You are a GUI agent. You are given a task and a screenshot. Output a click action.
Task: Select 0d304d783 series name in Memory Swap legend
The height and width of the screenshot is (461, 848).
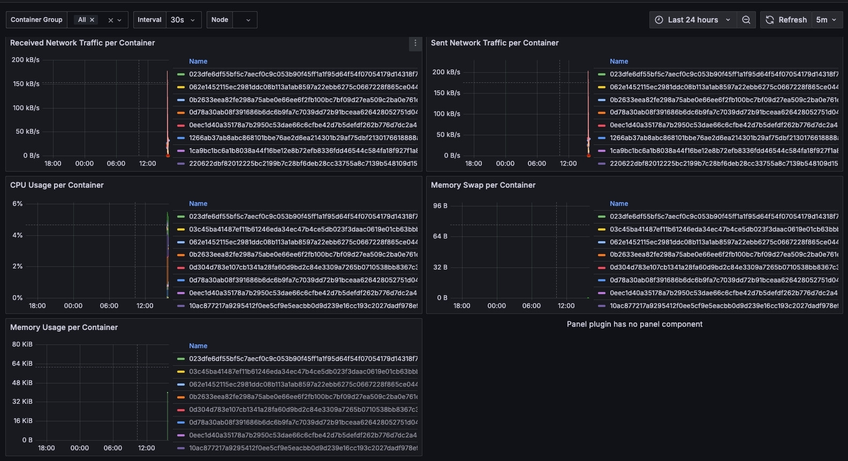(724, 267)
